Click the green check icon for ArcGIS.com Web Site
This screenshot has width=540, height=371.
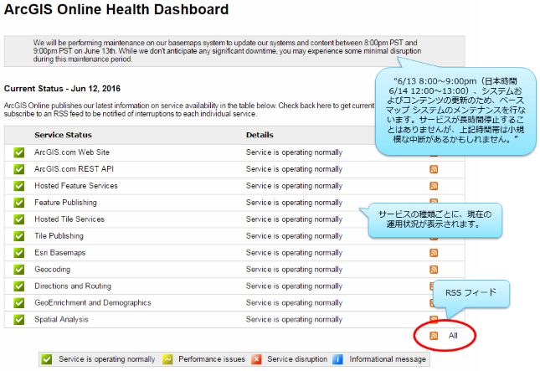tap(19, 152)
